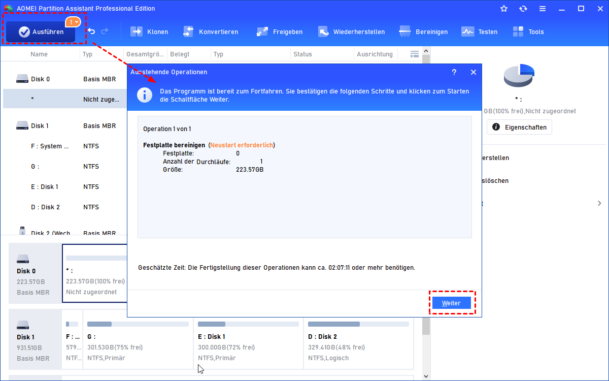
Task: Open the hamburger menu in the title bar
Action: [543, 9]
